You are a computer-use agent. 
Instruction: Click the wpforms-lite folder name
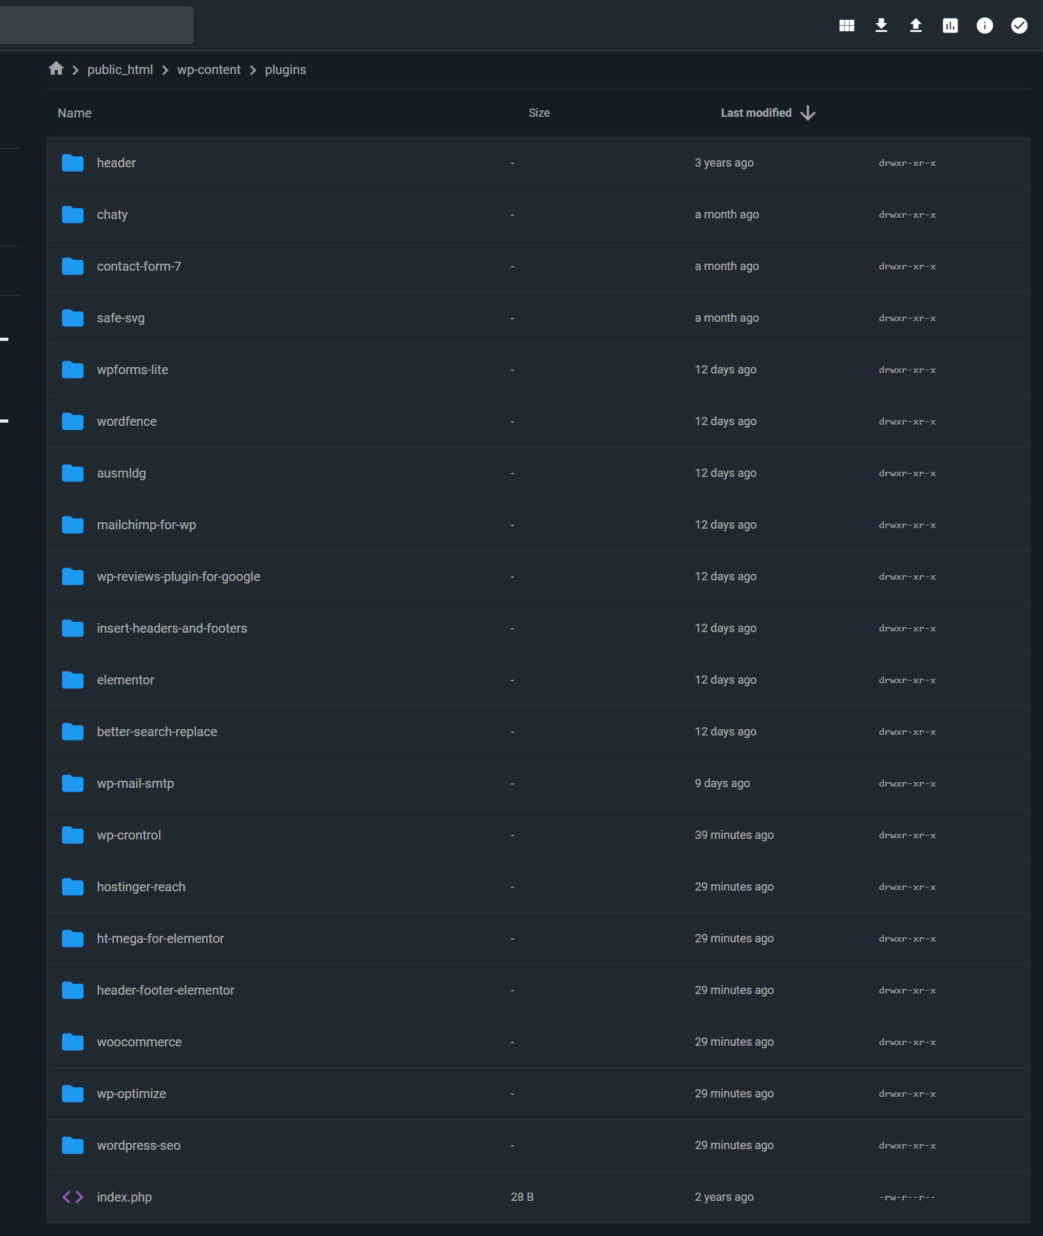click(x=133, y=370)
